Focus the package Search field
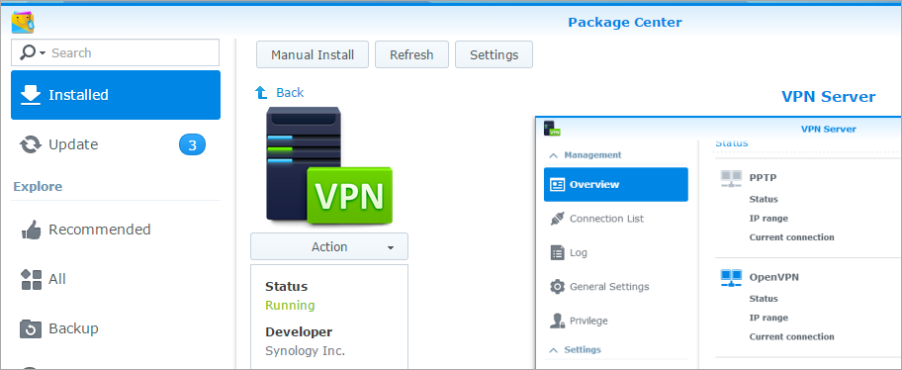Image resolution: width=902 pixels, height=370 pixels. (115, 52)
